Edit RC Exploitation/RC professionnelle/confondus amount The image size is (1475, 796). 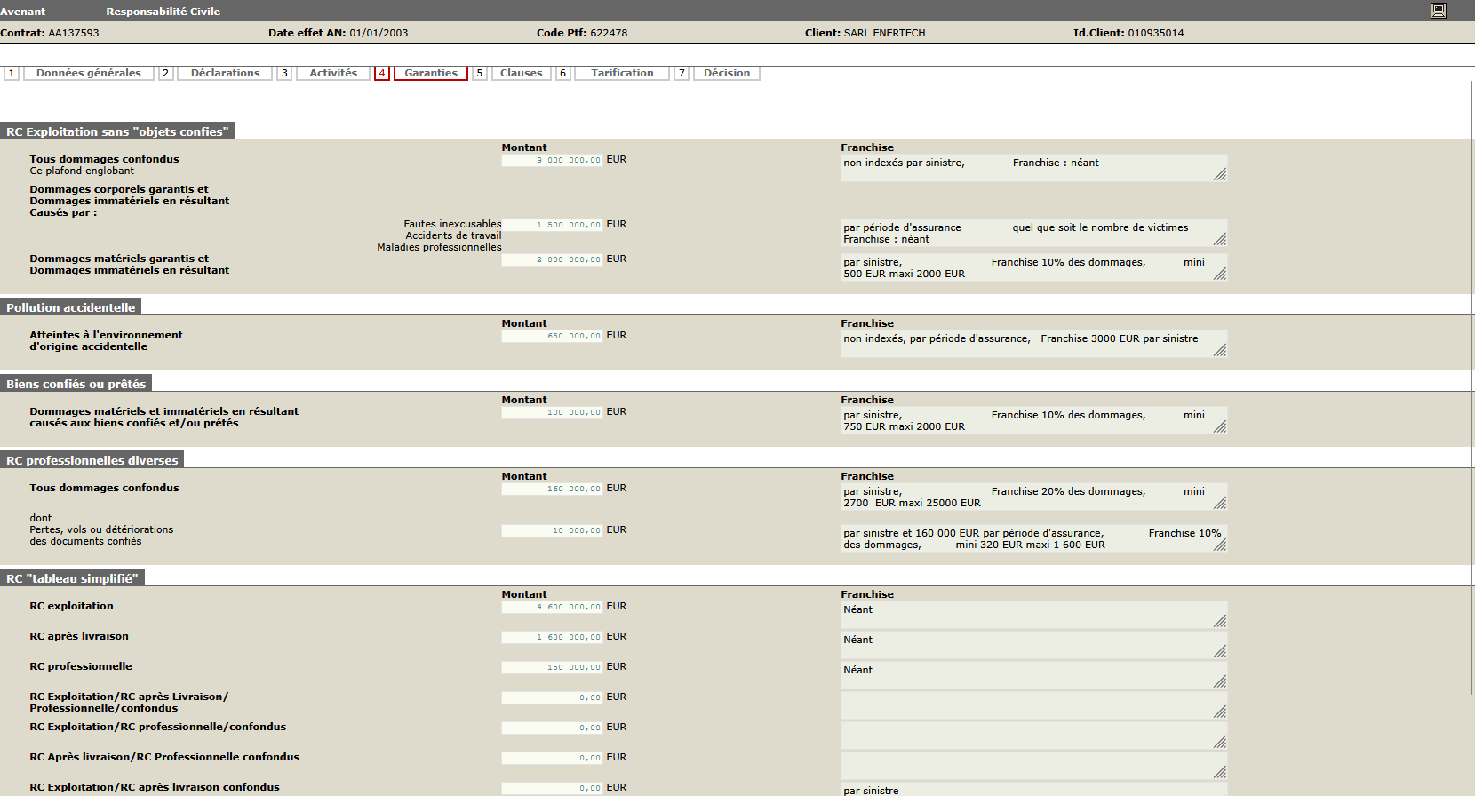552,728
